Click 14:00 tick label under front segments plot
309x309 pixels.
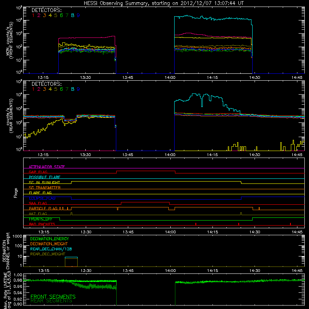click(170, 78)
